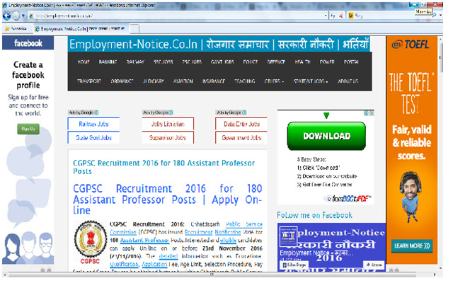Click the TOEFL logo in orange ad
This screenshot has width=453, height=283.
411,45
